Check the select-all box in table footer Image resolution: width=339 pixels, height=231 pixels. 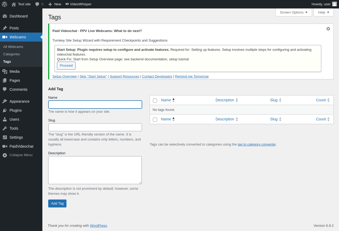click(x=155, y=120)
